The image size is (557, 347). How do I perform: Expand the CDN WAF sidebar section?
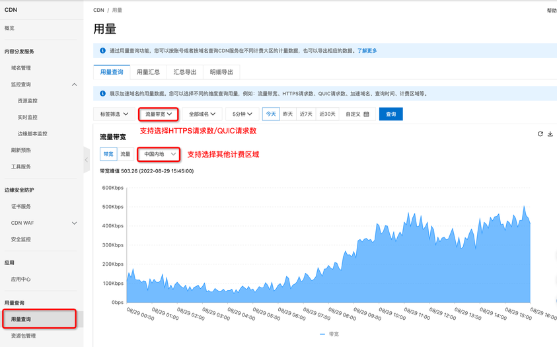[74, 223]
